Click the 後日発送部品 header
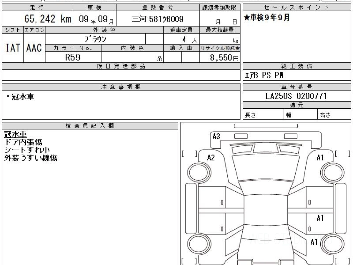353x265 pixels. point(121,66)
